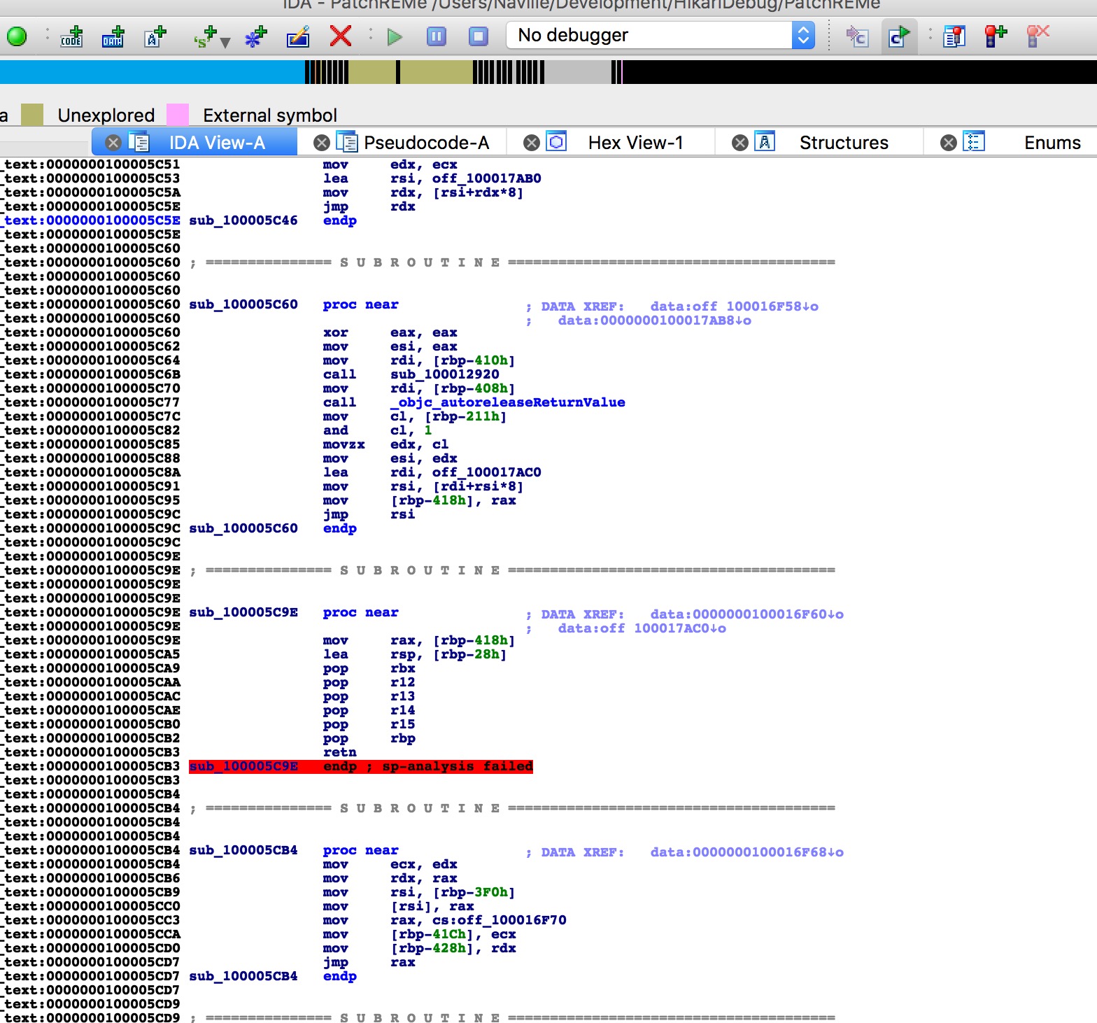Viewport: 1097px width, 1023px height.
Task: Open the string type dropdown arrow
Action: pyautogui.click(x=225, y=43)
